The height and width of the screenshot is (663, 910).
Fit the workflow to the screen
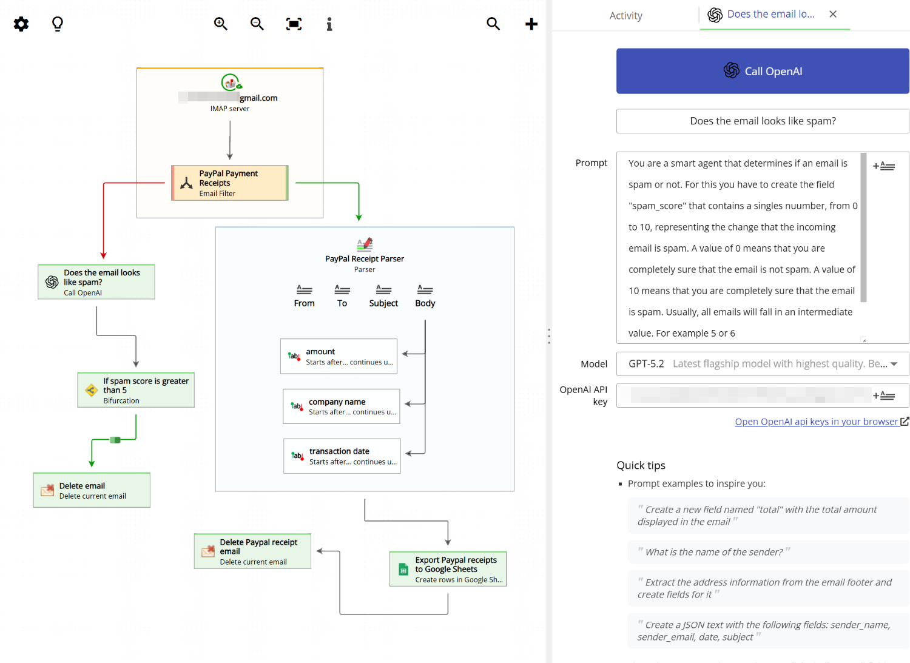coord(294,24)
